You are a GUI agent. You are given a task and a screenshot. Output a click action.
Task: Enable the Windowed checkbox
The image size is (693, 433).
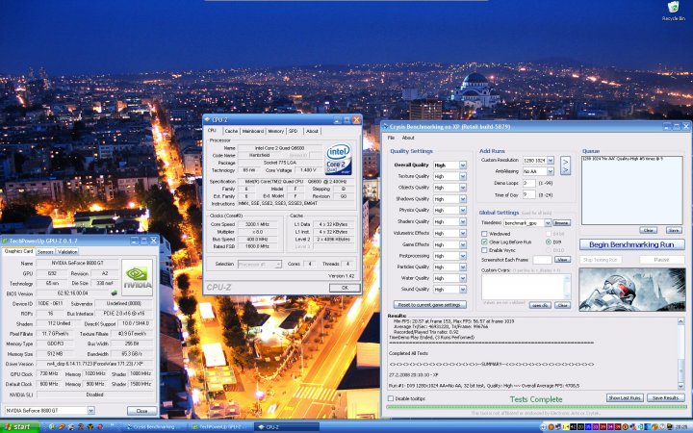[484, 234]
